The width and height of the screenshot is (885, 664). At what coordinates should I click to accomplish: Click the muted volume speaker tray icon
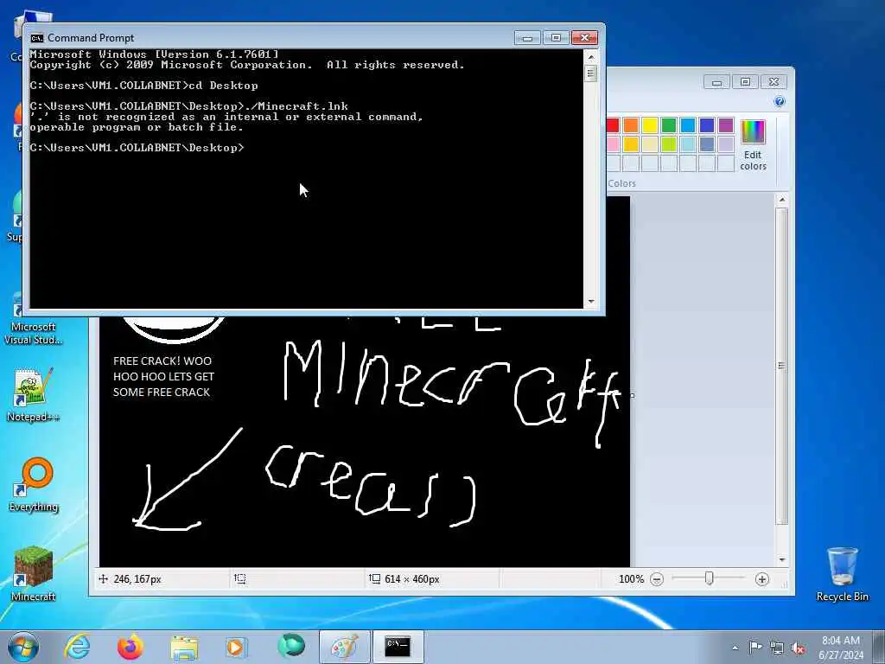tap(798, 648)
